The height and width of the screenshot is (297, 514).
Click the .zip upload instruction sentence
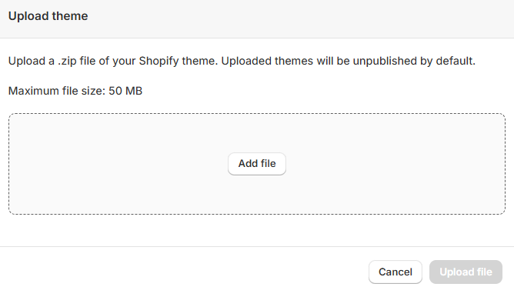(x=242, y=61)
